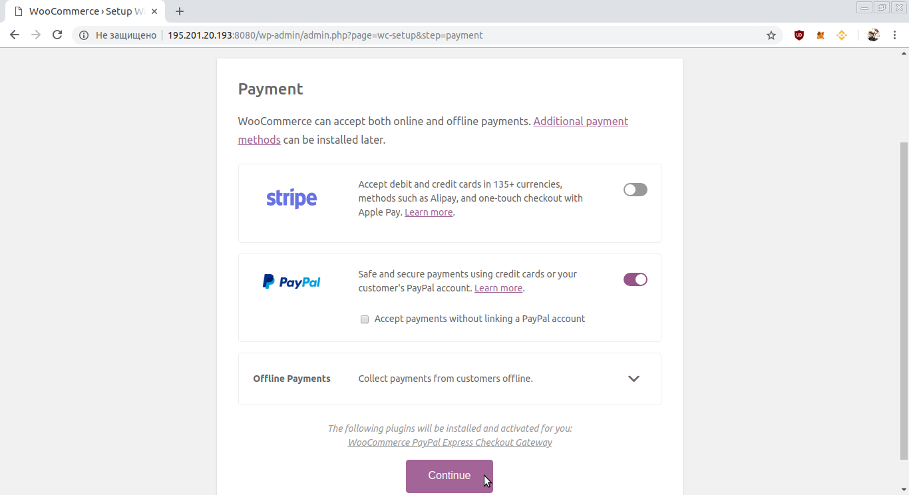Screen dimensions: 909x495
Task: Open the Chrome three-dot menu
Action: point(894,35)
